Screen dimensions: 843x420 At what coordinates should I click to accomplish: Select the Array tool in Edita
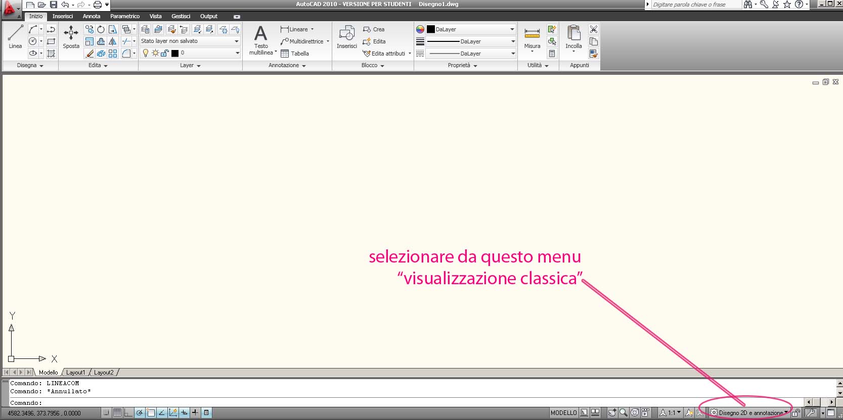(x=113, y=54)
